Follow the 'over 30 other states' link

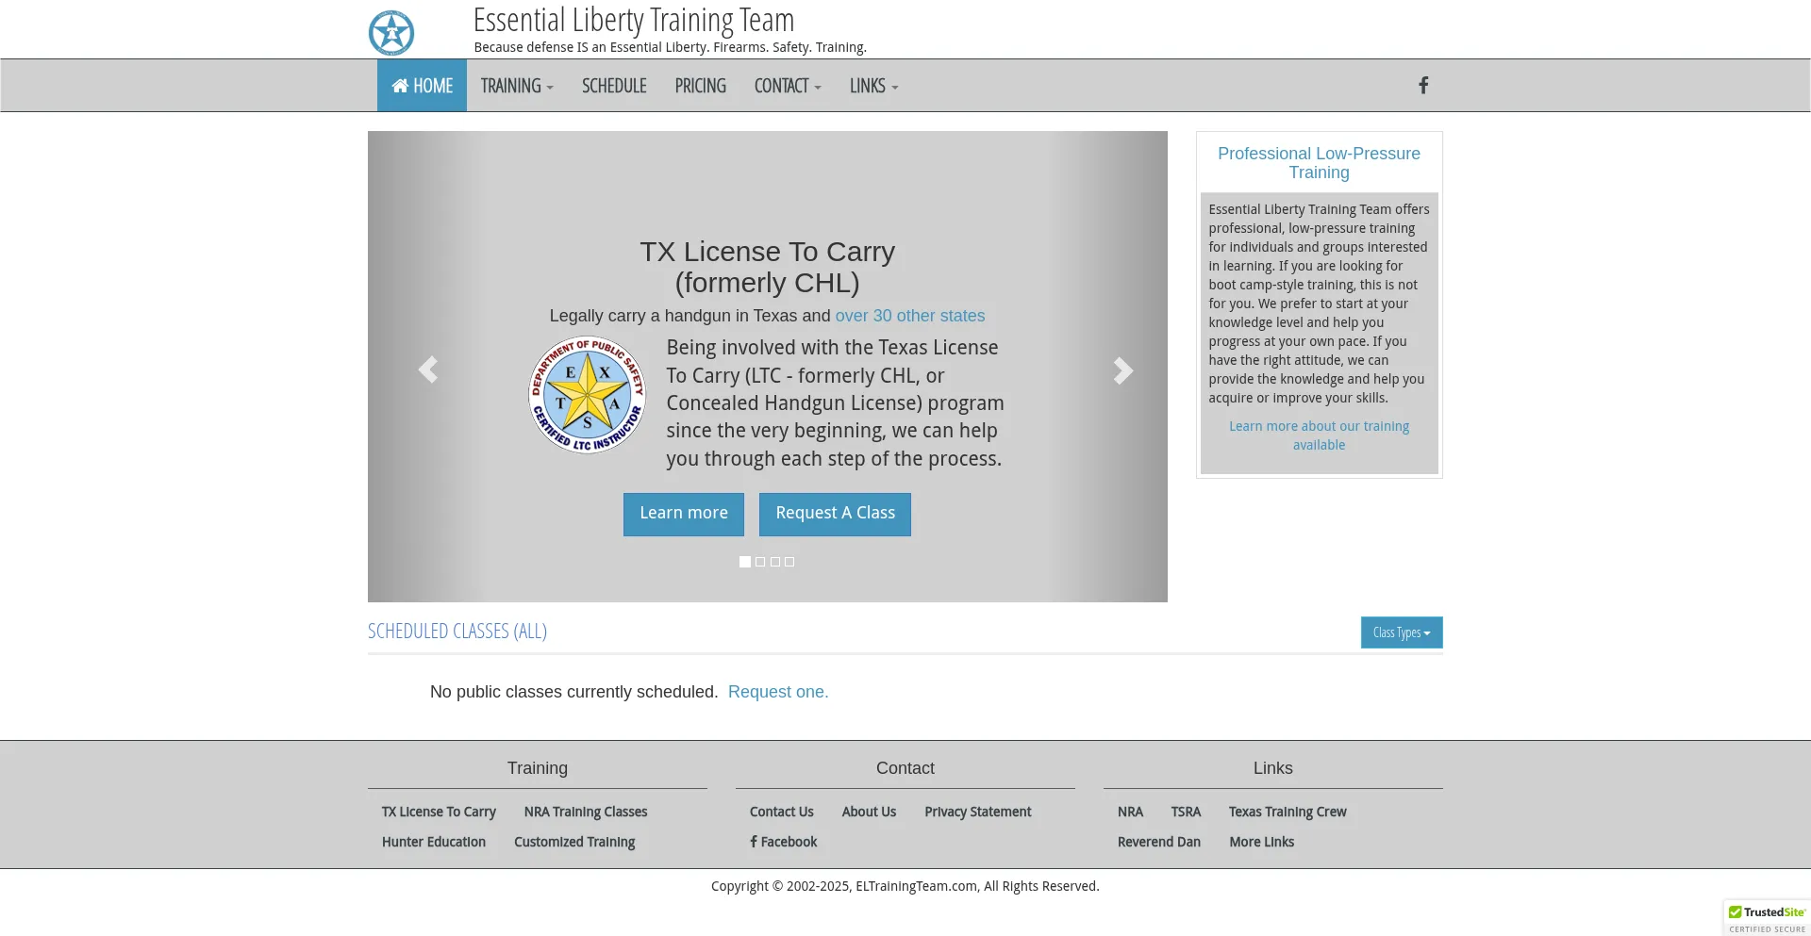click(x=909, y=316)
